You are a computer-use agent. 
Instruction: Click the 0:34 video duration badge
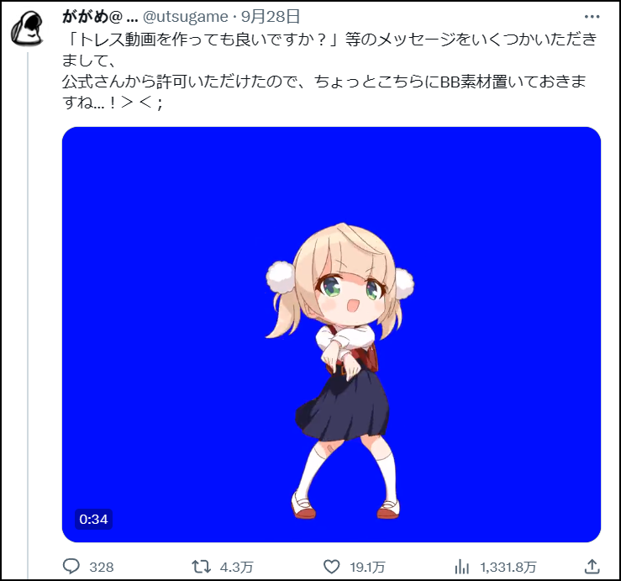93,519
